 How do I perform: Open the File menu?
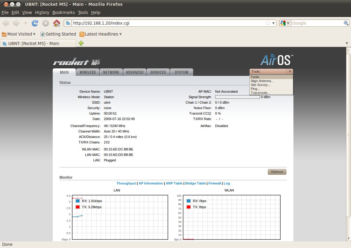click(5, 12)
